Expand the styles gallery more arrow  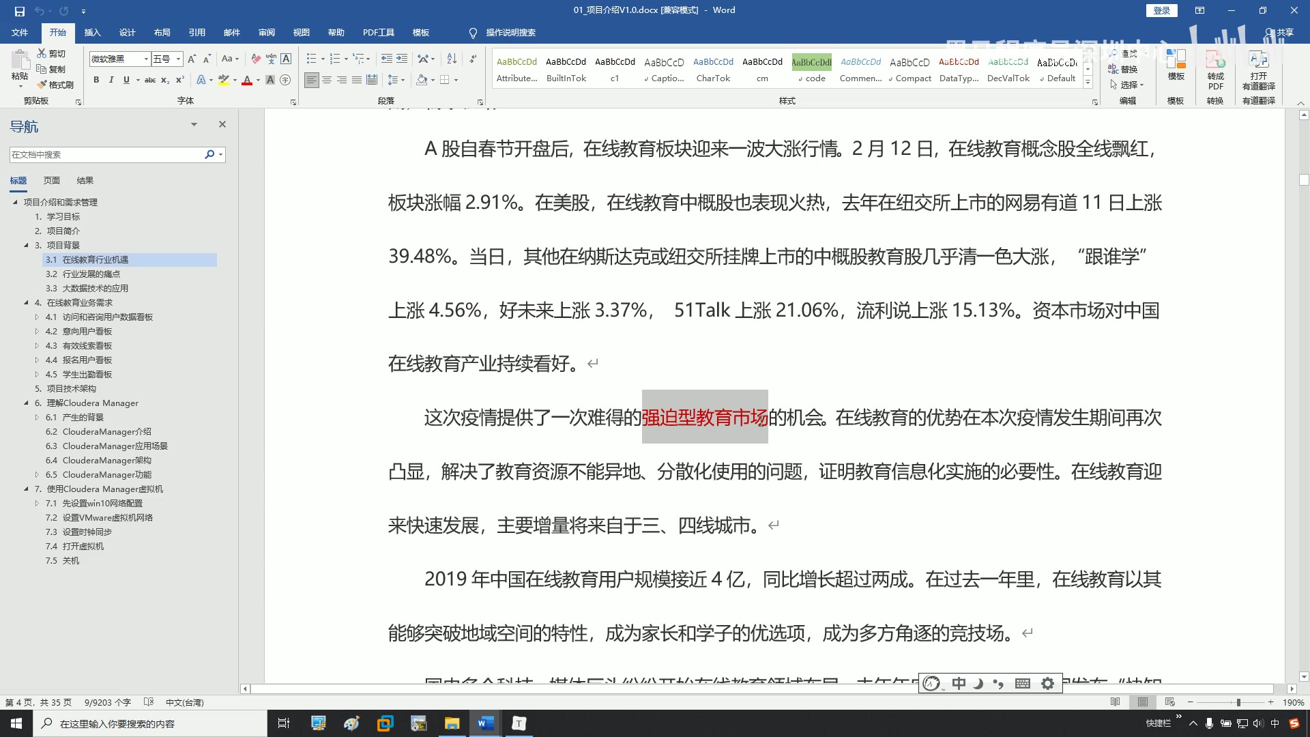click(1088, 83)
